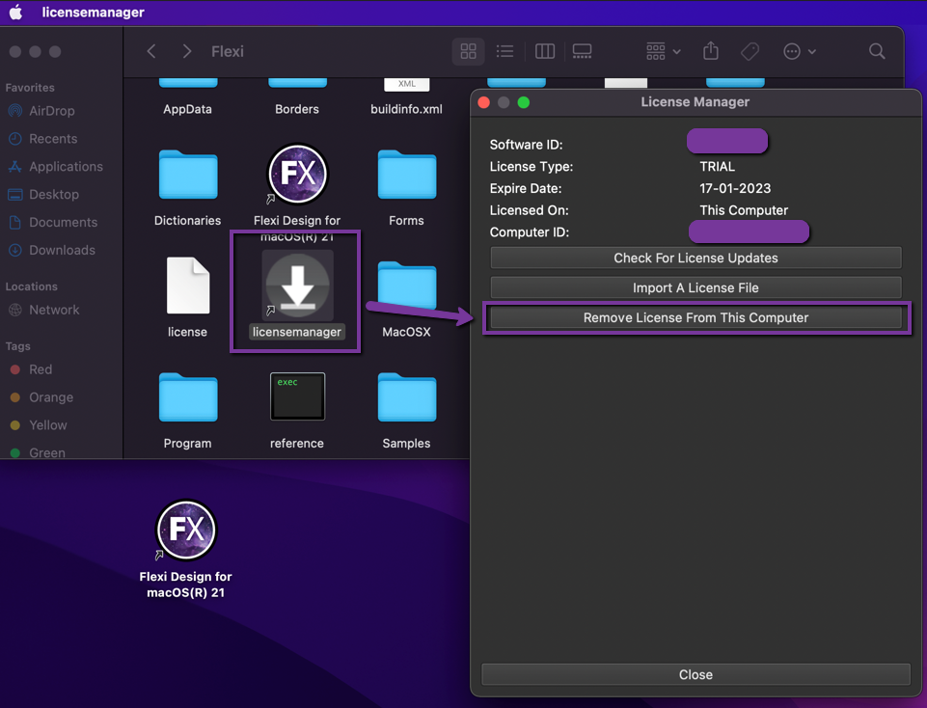This screenshot has height=708, width=927.
Task: Switch Finder to icon grid view
Action: [469, 51]
